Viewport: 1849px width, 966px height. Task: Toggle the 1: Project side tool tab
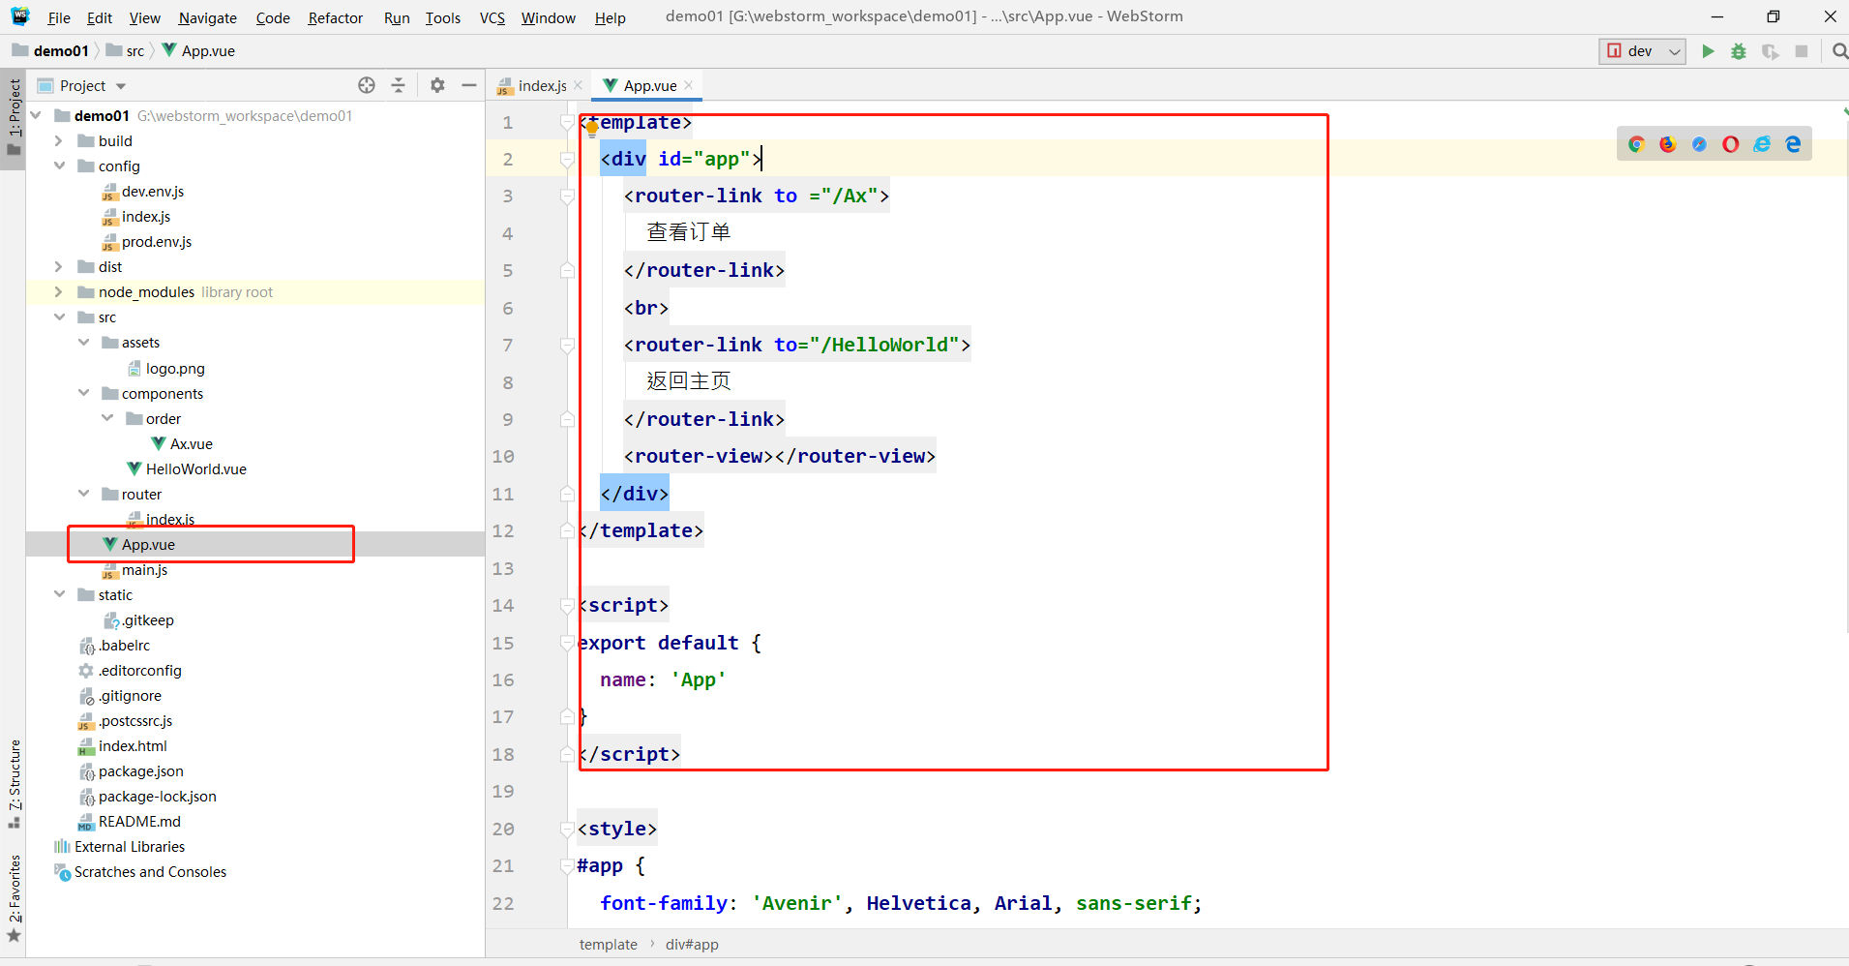[14, 118]
